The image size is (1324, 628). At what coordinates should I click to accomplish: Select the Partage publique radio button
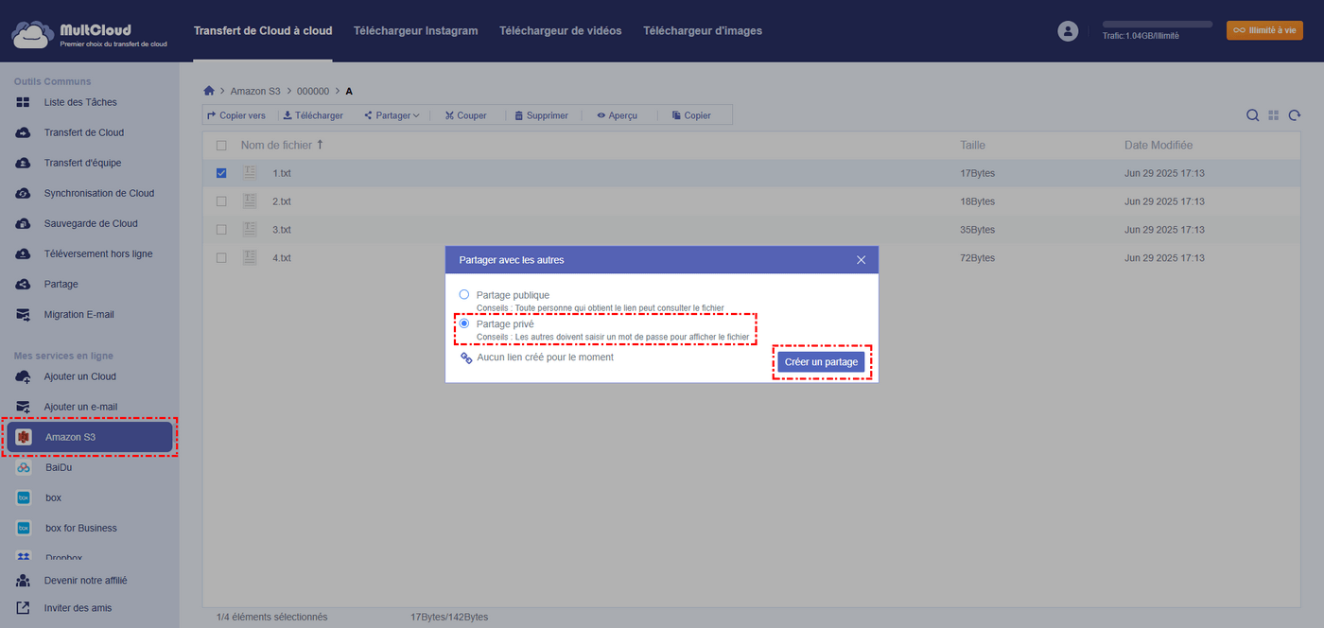463,294
